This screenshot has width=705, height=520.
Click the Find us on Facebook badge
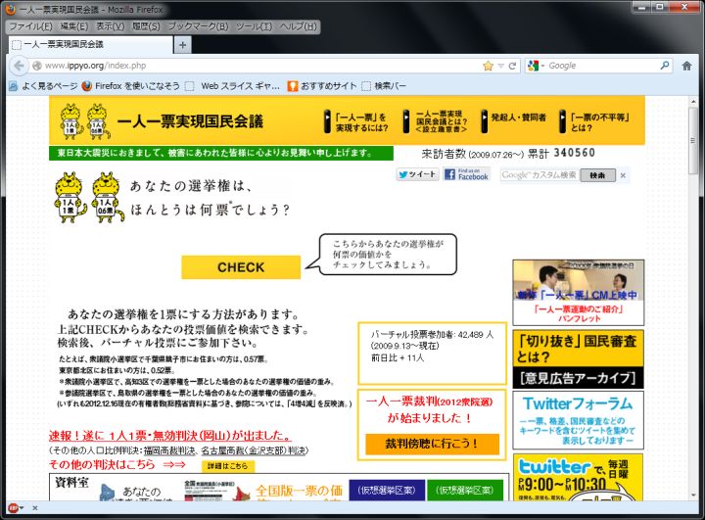click(x=466, y=174)
